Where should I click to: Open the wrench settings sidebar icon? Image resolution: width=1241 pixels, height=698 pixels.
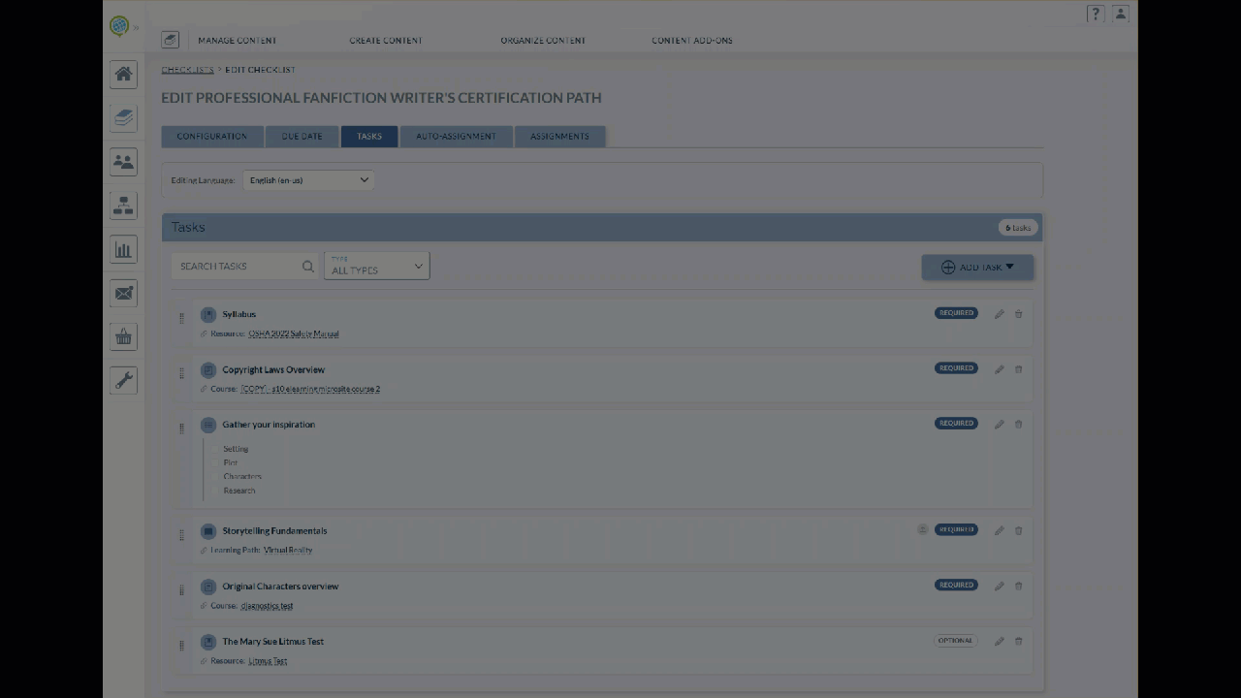(123, 381)
